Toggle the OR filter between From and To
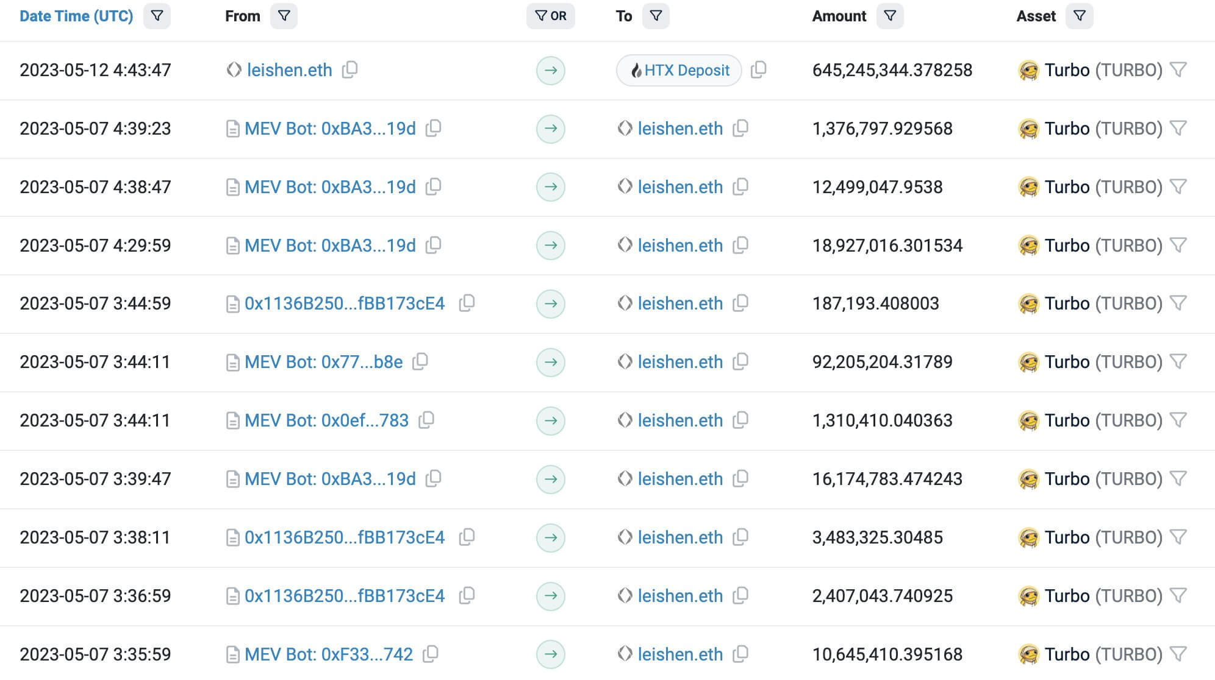The width and height of the screenshot is (1215, 680). coord(551,16)
